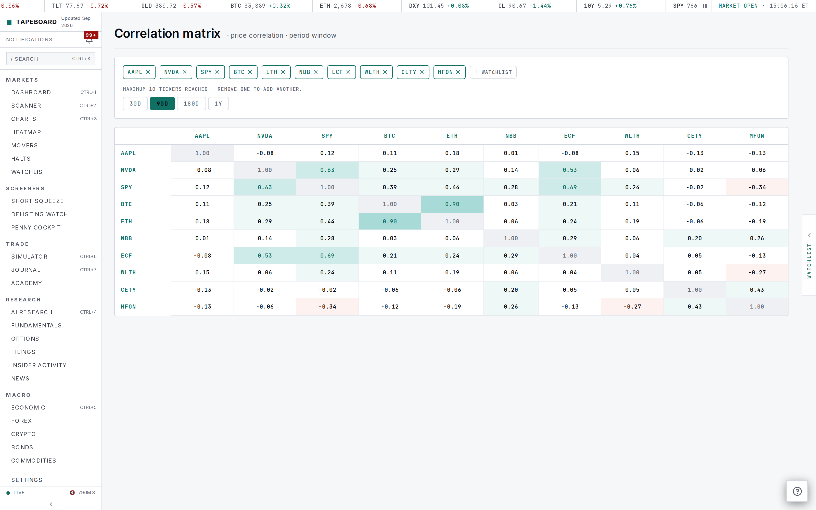Remove ECF ticker chip with its X

tap(348, 72)
